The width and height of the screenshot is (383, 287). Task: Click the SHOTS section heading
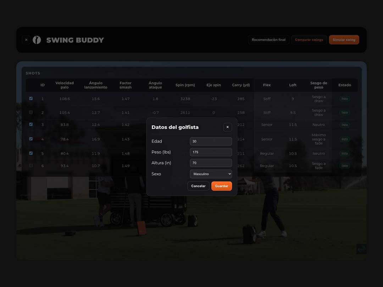(x=33, y=73)
